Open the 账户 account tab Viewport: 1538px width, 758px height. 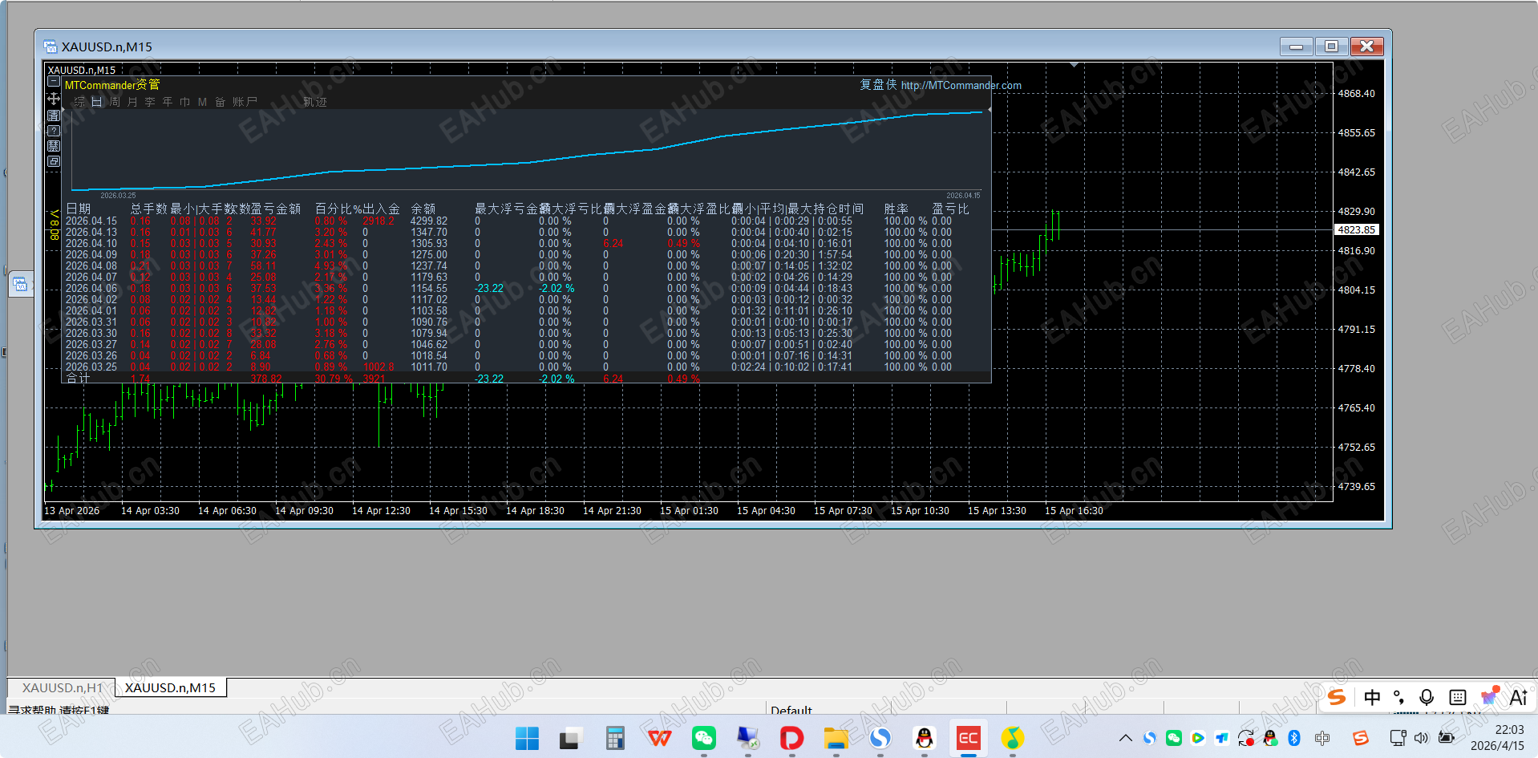[x=245, y=102]
